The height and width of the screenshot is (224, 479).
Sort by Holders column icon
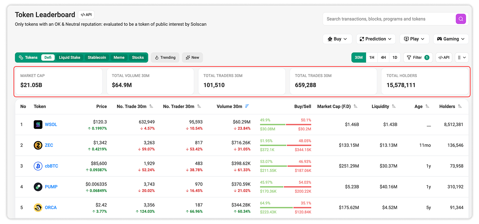(x=460, y=106)
